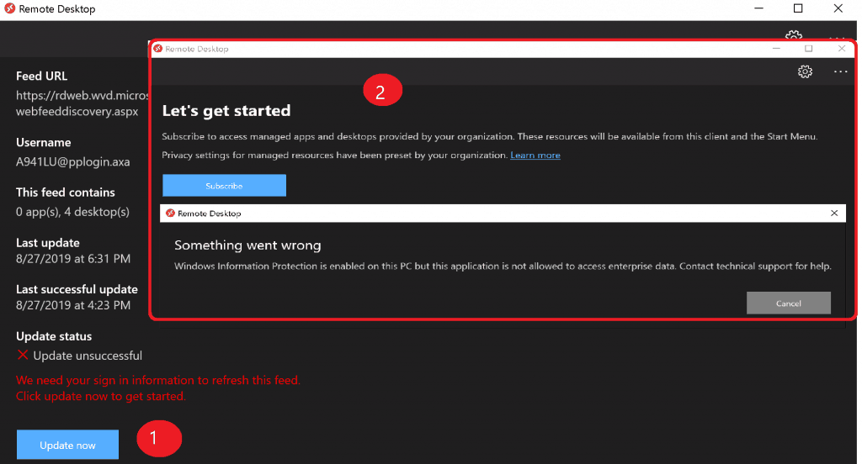Click date 8/27/2019 at 6:31 PM
862x464 pixels.
(73, 259)
